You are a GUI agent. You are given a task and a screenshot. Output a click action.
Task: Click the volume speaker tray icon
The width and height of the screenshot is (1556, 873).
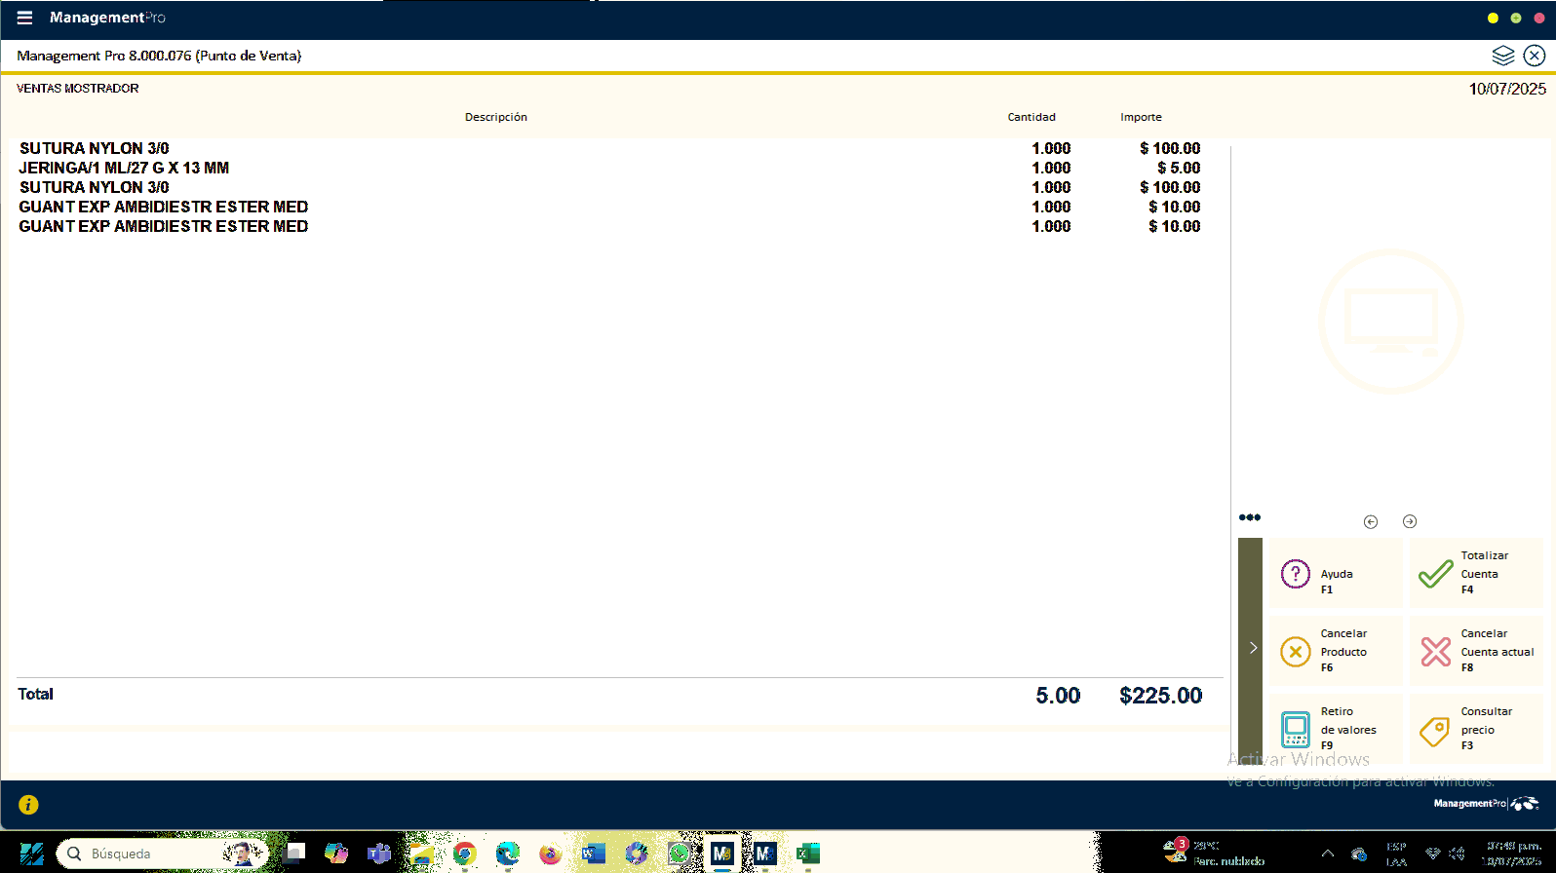pyautogui.click(x=1457, y=854)
